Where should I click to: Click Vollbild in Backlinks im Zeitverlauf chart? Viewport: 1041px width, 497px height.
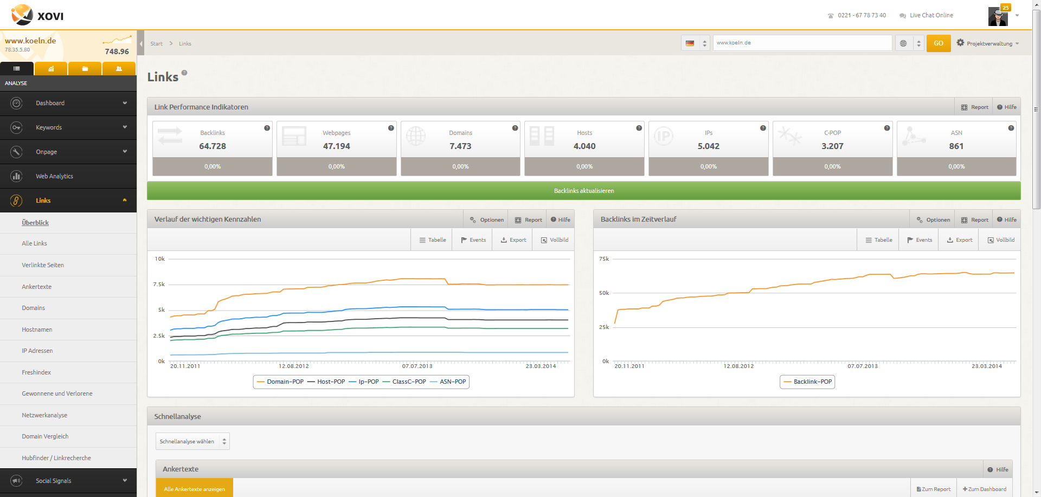(1001, 240)
